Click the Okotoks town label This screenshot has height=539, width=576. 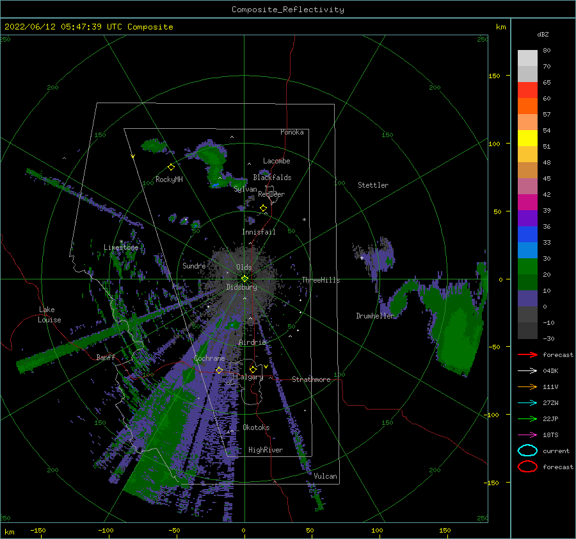click(256, 427)
